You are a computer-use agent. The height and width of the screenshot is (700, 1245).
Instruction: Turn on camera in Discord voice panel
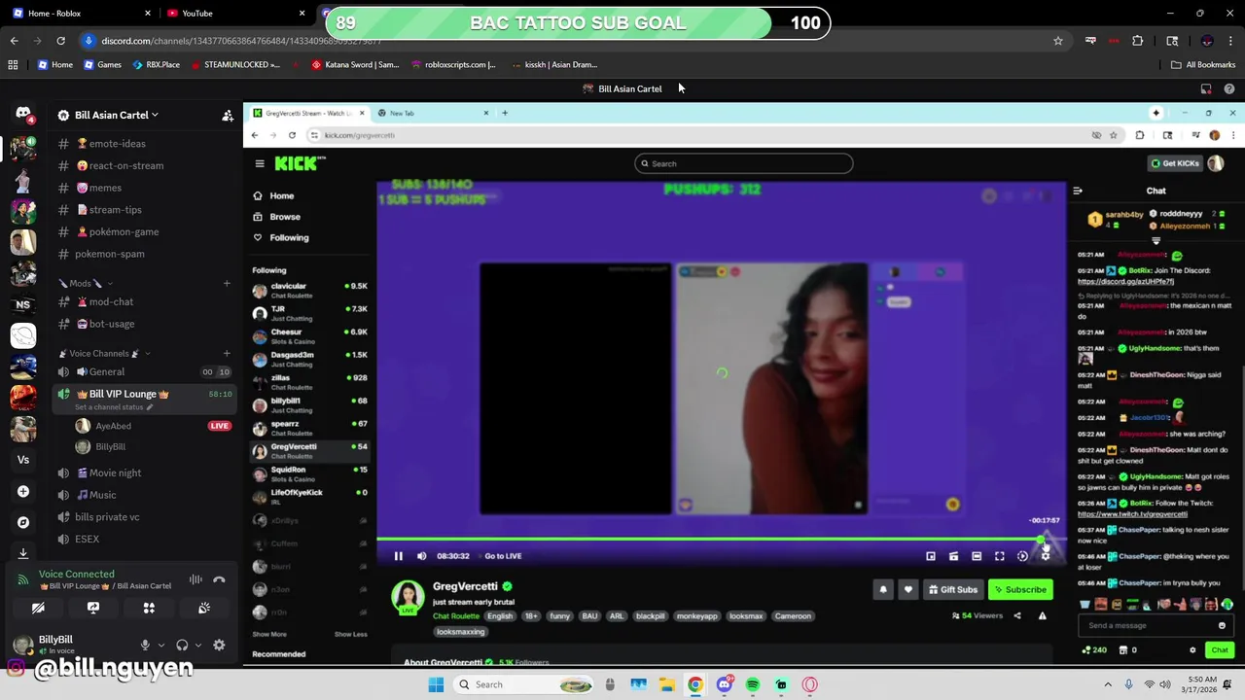[38, 608]
